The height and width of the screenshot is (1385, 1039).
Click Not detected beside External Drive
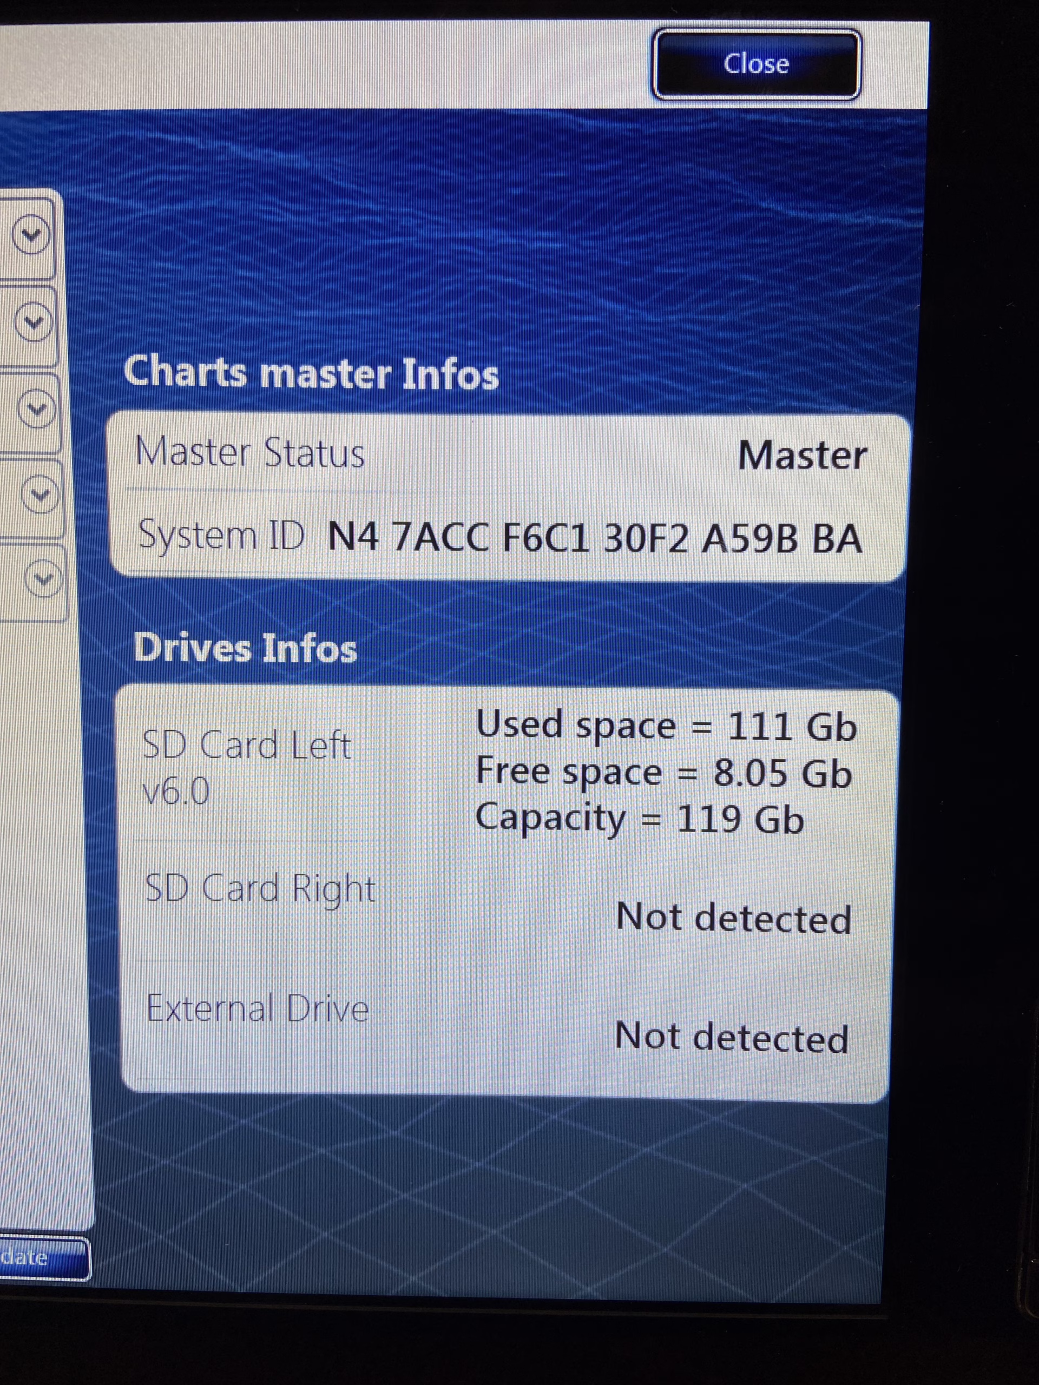(732, 1037)
